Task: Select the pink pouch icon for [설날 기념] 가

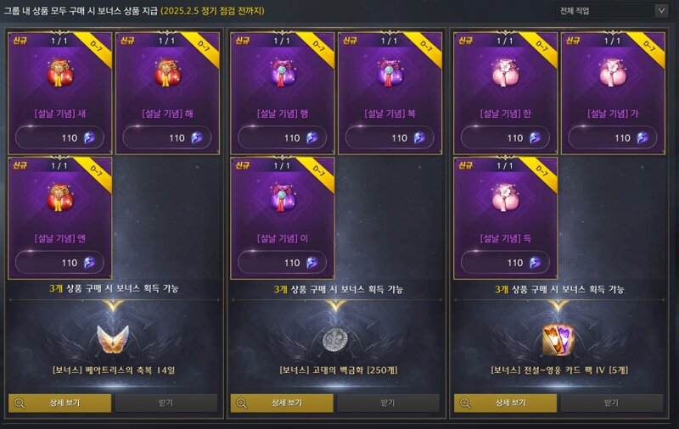Action: 613,73
